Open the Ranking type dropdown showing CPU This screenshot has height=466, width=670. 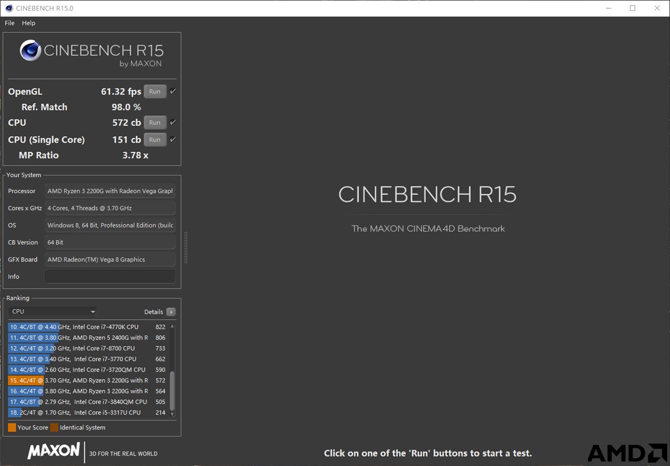coord(53,312)
